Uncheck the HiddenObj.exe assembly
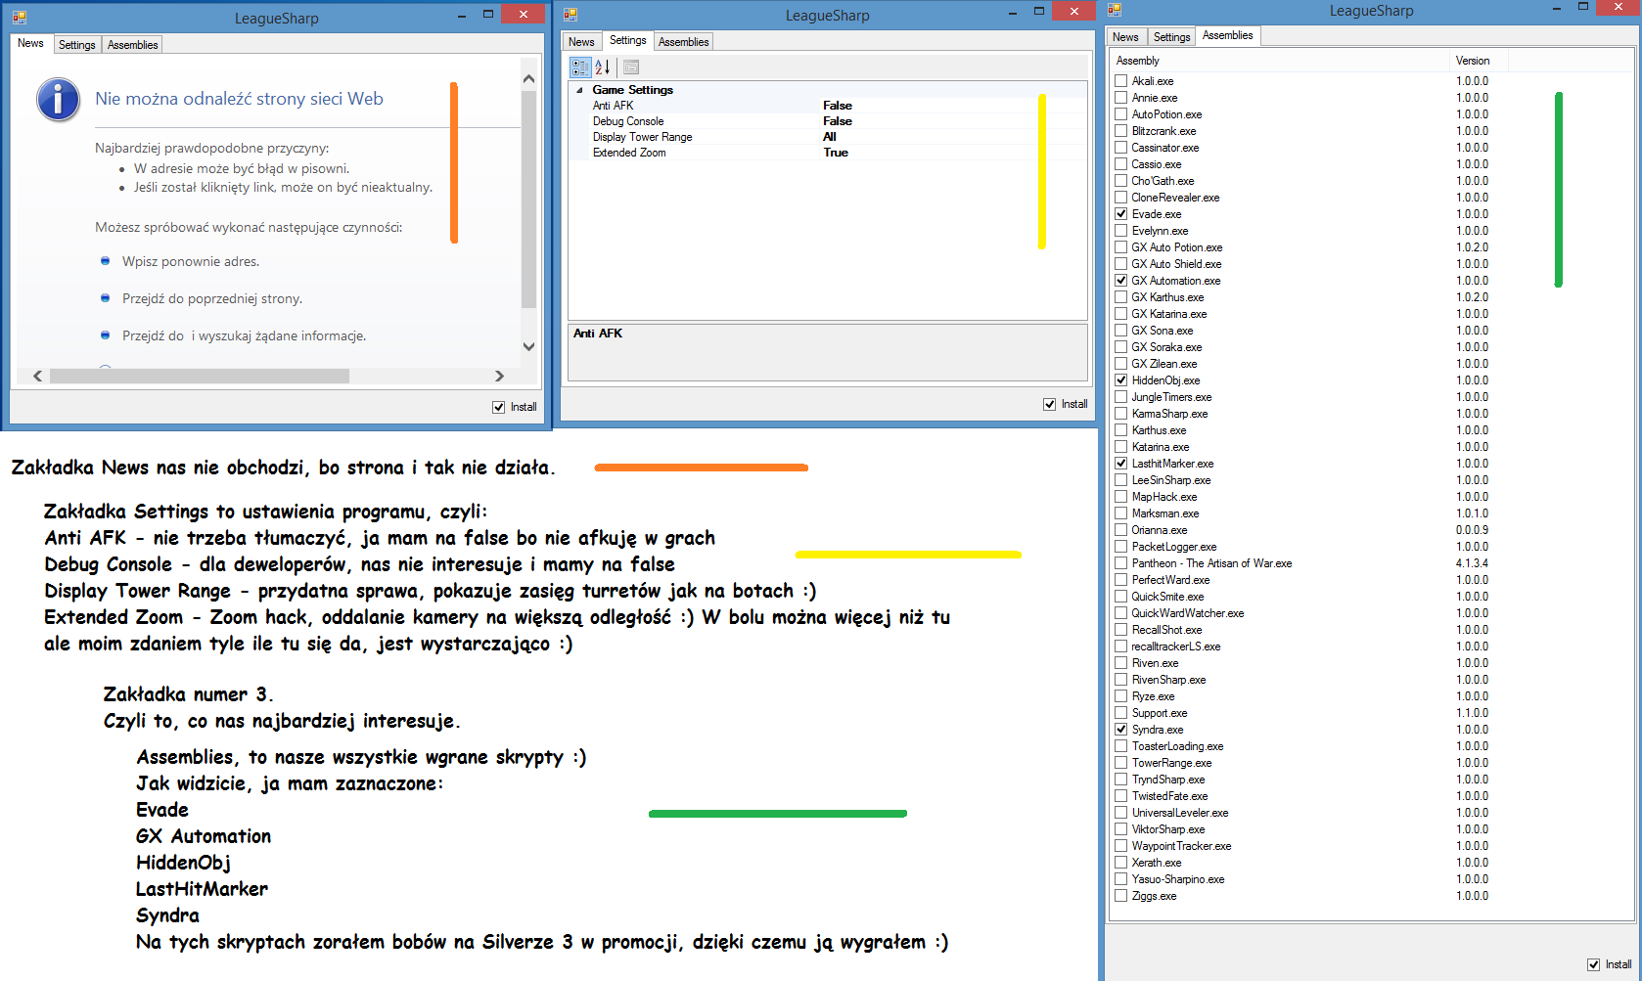Viewport: 1642px width, 981px height. coord(1121,380)
